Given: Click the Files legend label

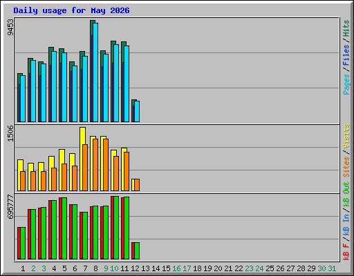Looking at the screenshot, I should [x=346, y=55].
